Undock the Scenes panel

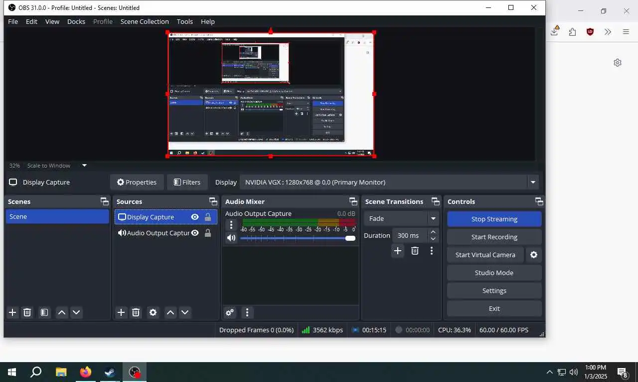coord(104,201)
